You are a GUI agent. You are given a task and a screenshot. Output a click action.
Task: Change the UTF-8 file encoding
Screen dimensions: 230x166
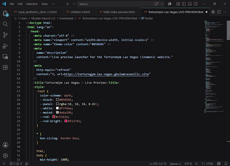[188, 164]
